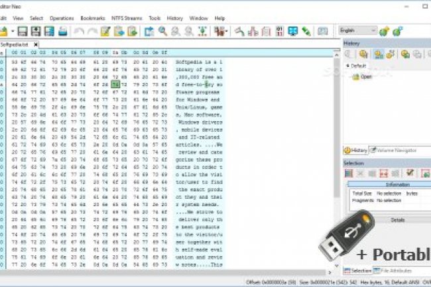Screen dimensions: 431x287
Task: Open the Window menu
Action: [198, 19]
